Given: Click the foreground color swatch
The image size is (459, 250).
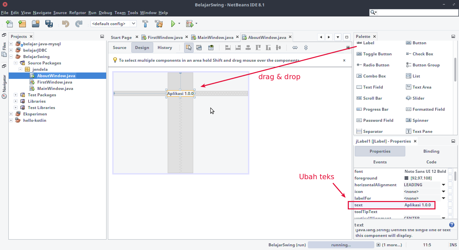Looking at the screenshot, I should 406,178.
